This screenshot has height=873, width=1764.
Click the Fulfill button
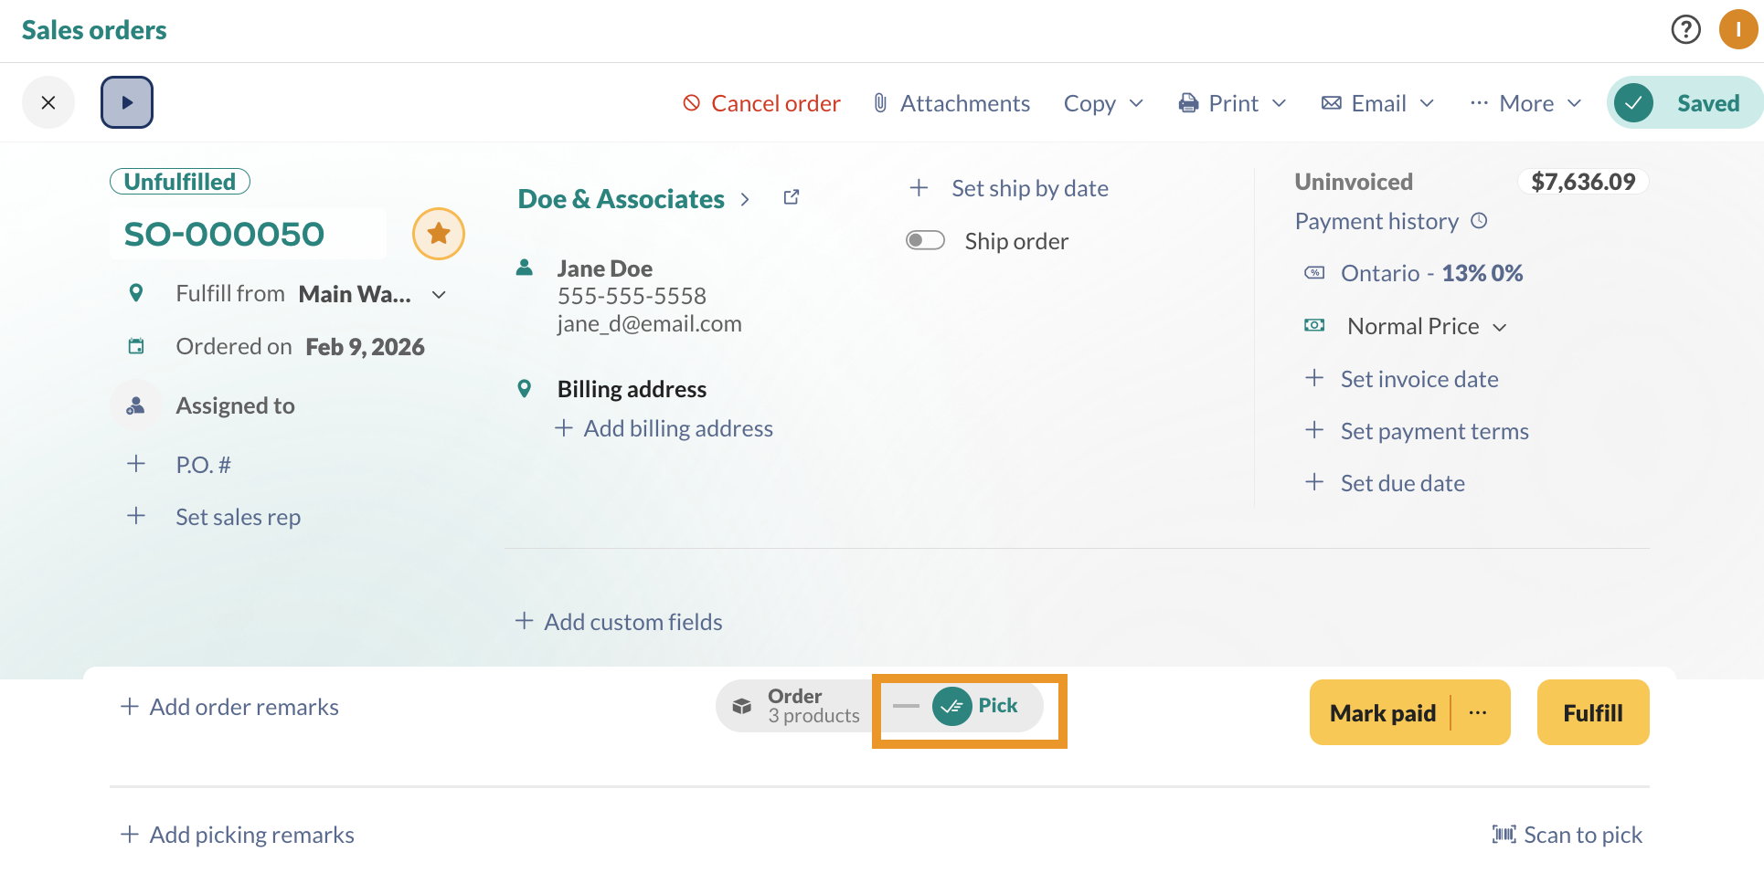[x=1592, y=712]
